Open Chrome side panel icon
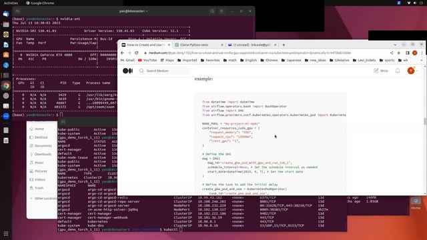Viewport: 427px width, 240px height. pos(408,53)
